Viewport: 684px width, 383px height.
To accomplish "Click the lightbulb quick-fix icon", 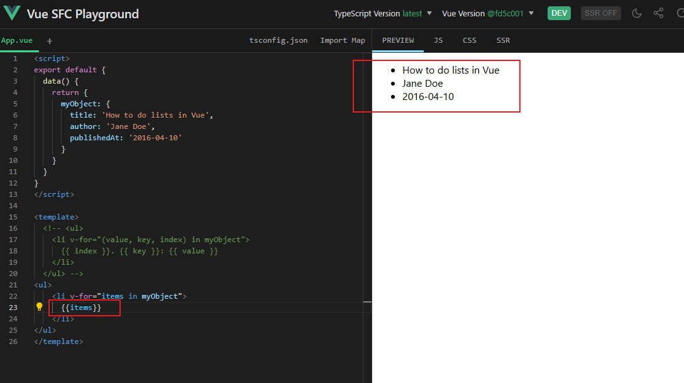I will 39,307.
